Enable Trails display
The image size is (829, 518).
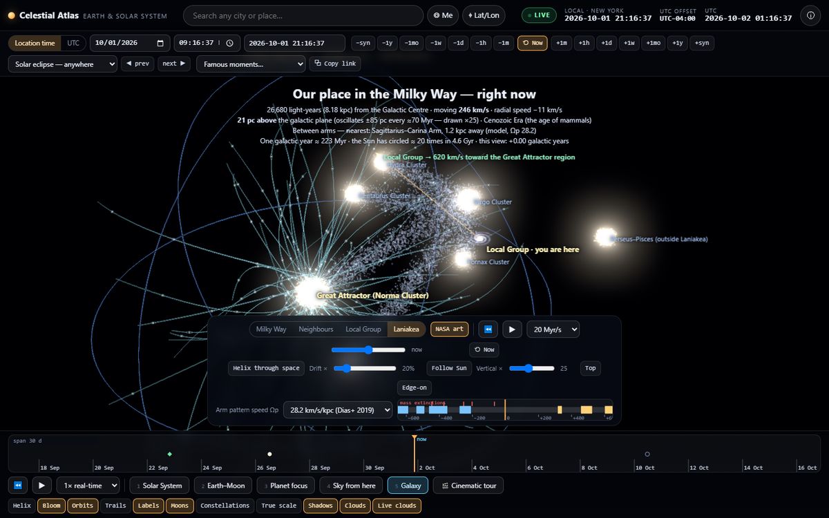pos(115,506)
